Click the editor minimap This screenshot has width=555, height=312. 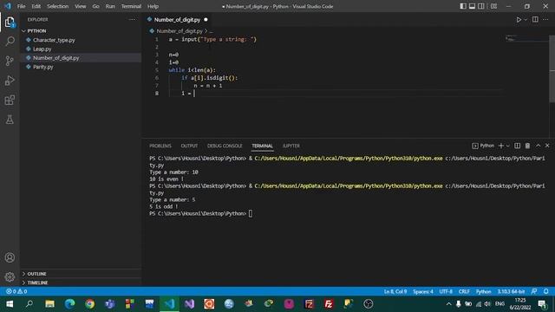pos(526,38)
